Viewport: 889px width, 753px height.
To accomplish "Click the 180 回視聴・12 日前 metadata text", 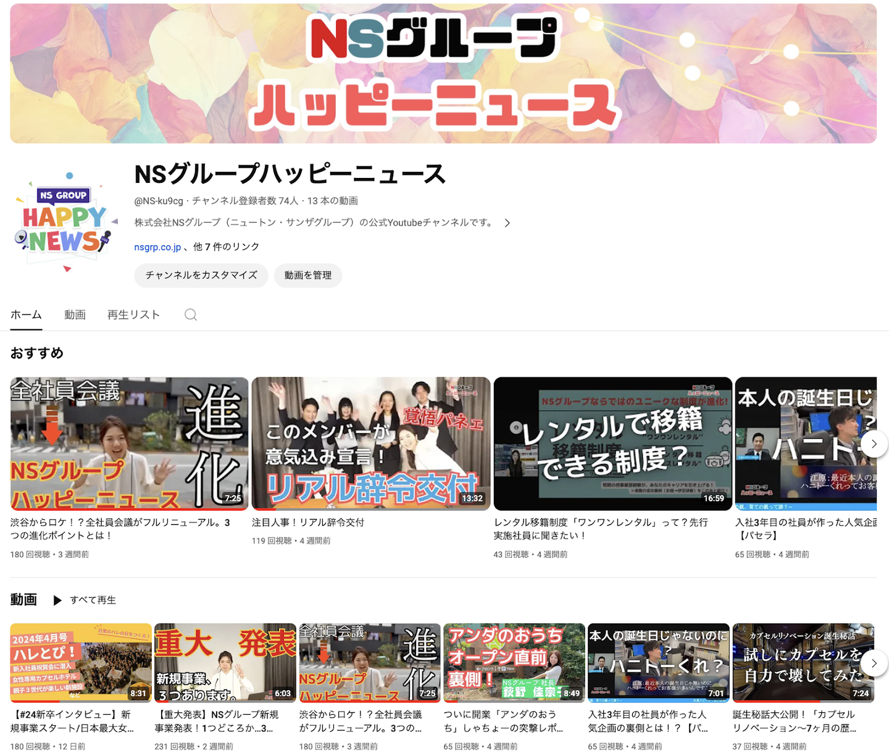I will (48, 747).
